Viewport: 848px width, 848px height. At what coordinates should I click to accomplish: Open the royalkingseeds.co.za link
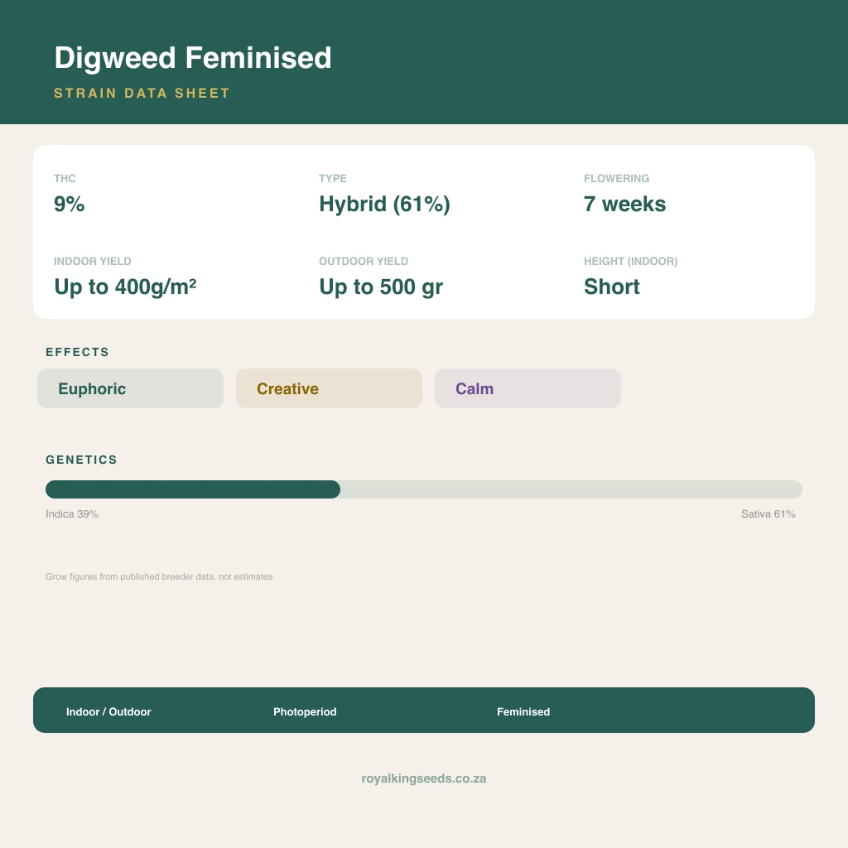point(424,778)
